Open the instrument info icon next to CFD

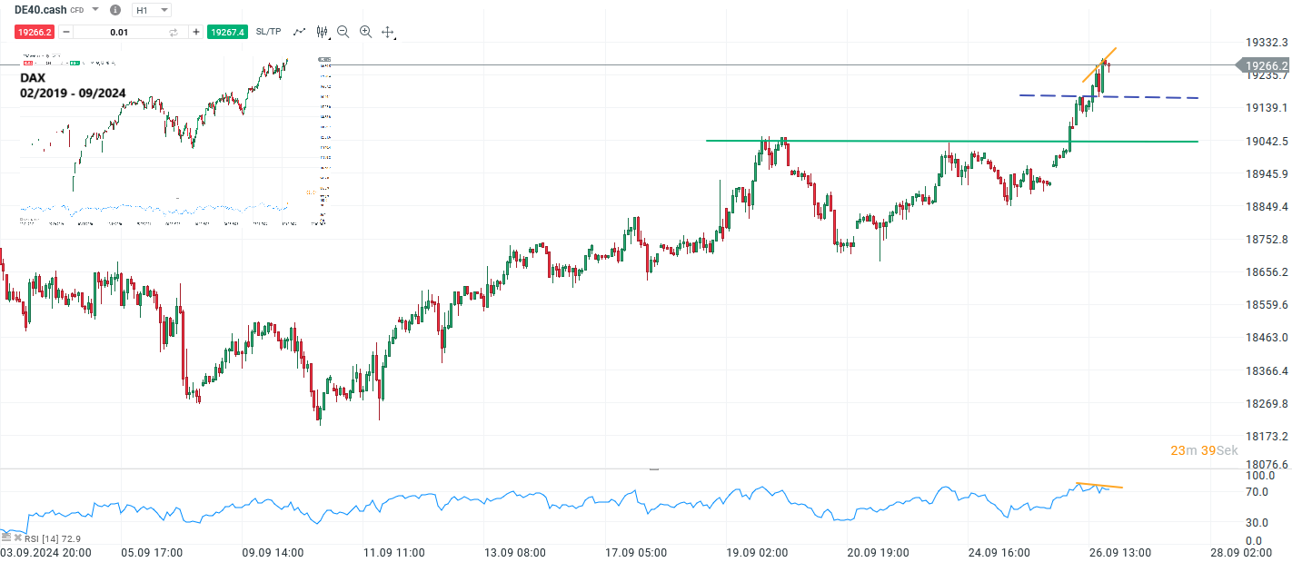[x=114, y=10]
